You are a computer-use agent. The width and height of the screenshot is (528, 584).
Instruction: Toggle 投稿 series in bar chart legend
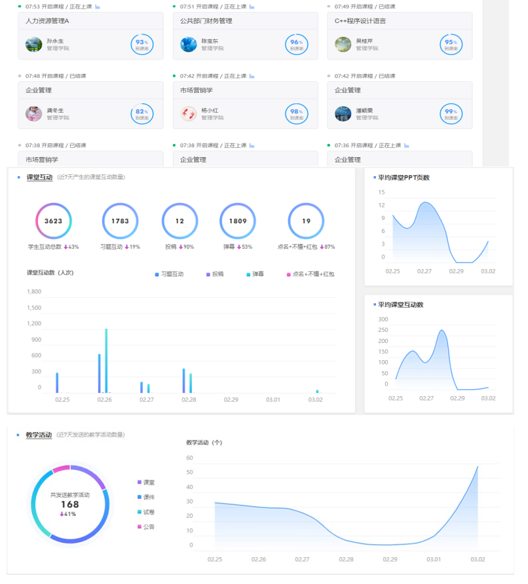(215, 274)
